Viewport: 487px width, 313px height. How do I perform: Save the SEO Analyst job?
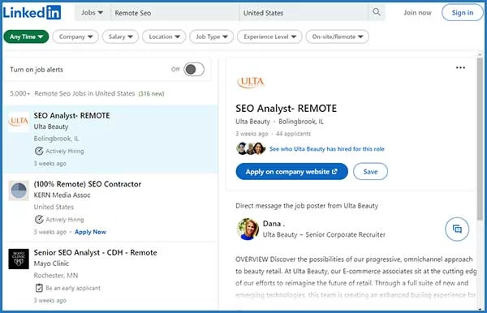[370, 172]
